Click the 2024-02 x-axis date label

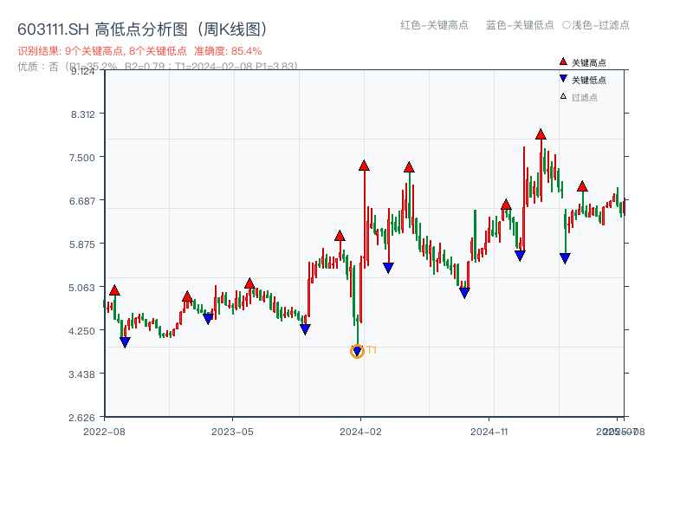[x=360, y=432]
